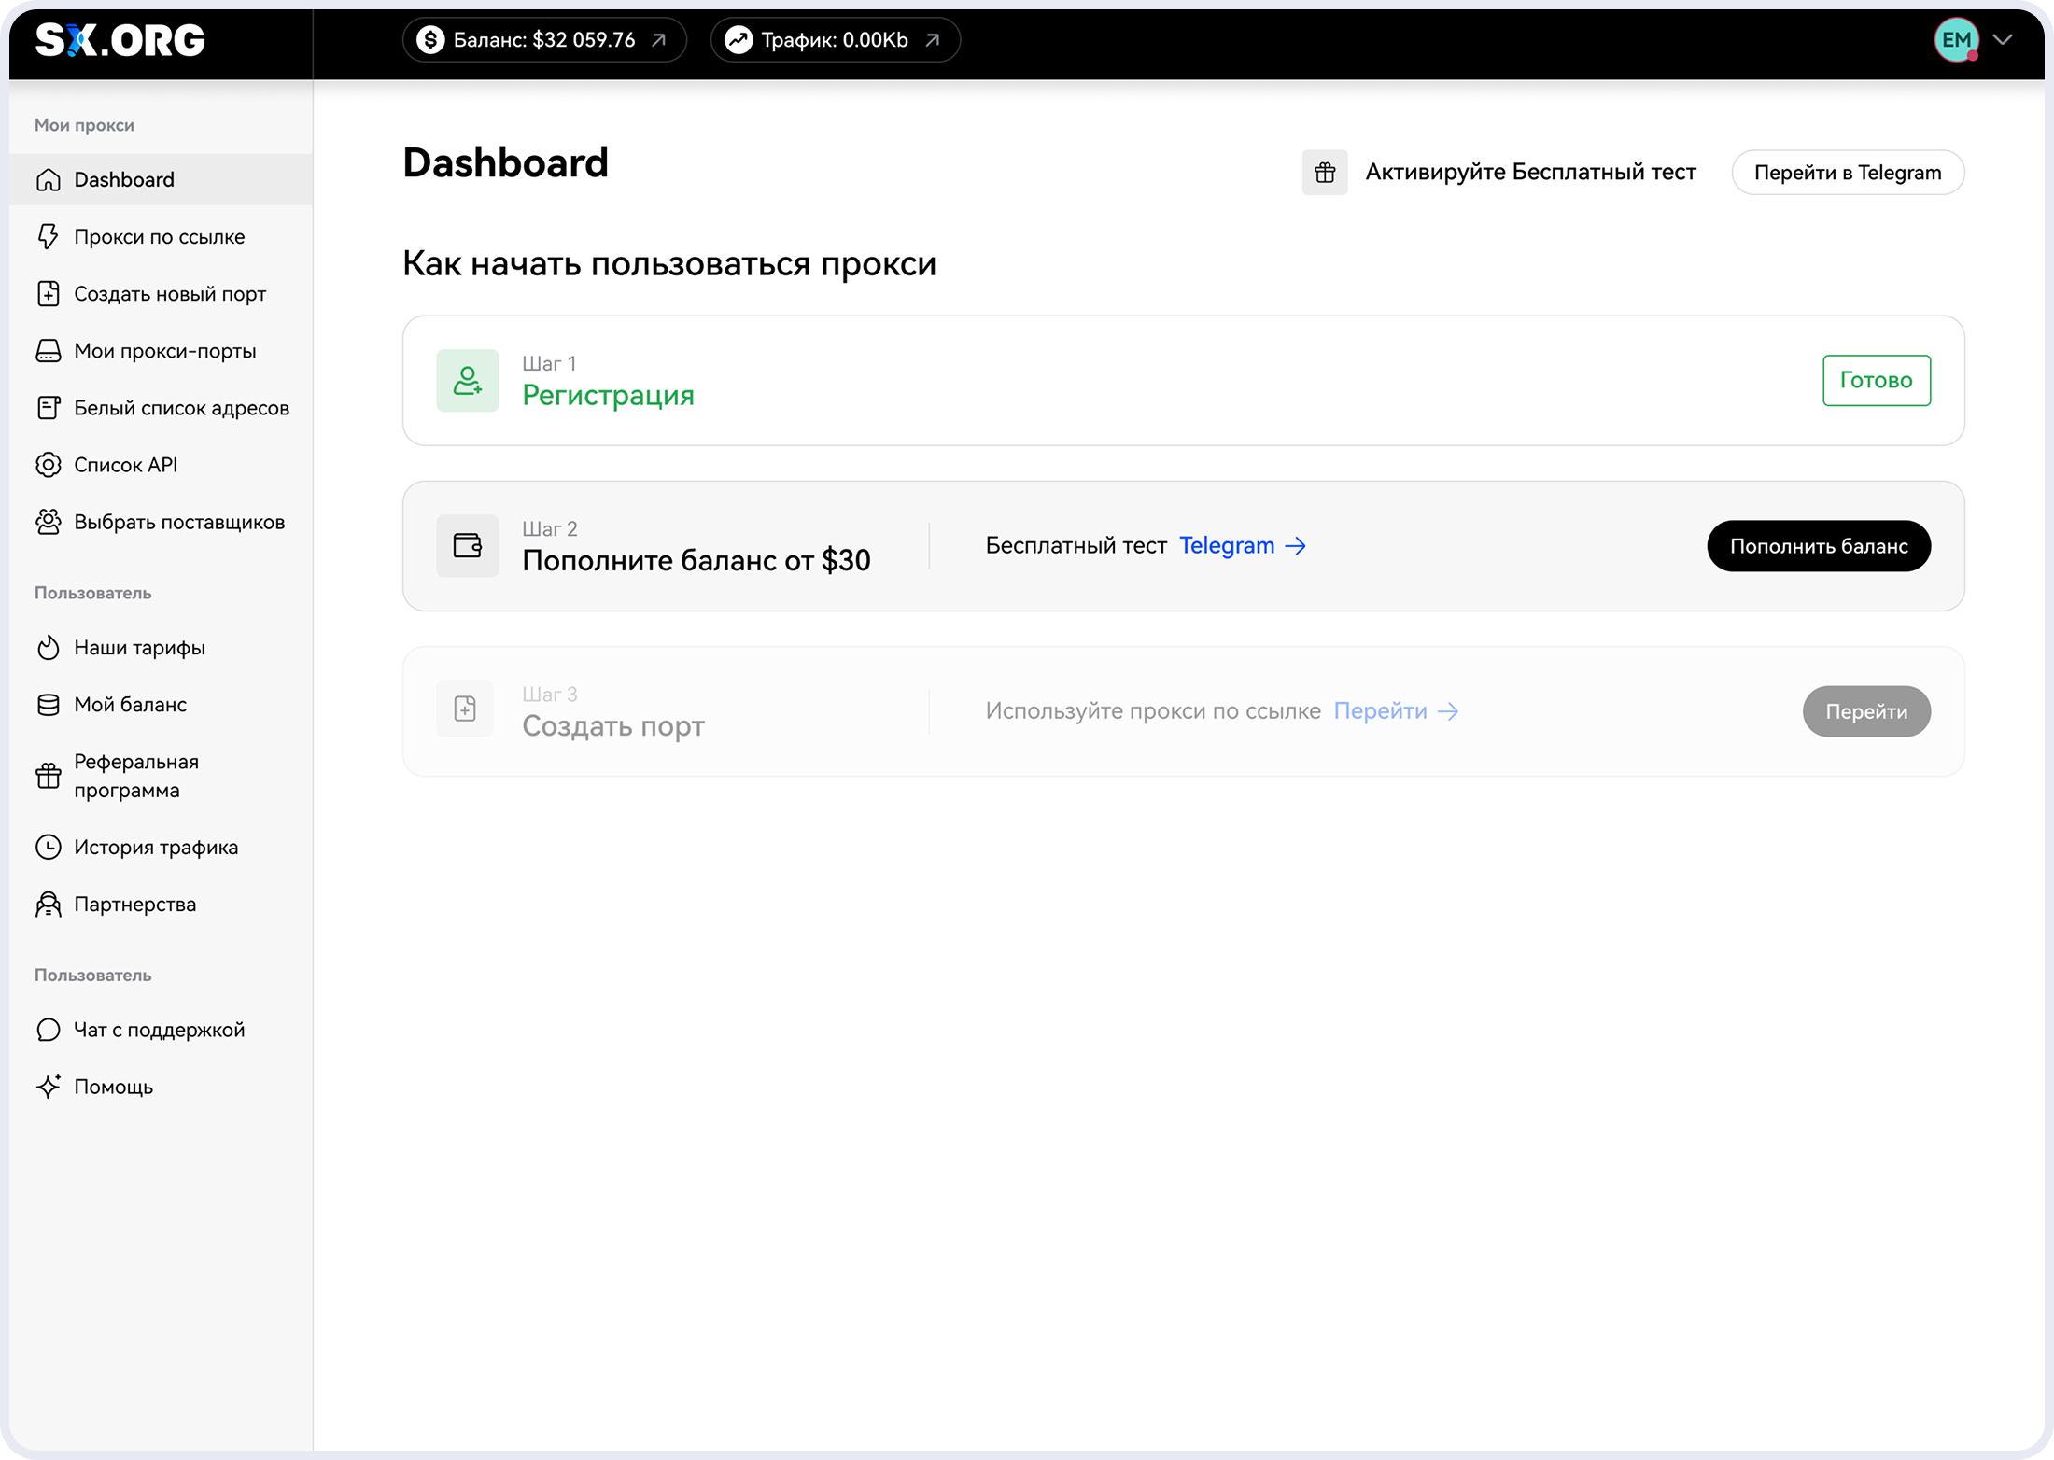This screenshot has width=2054, height=1460.
Task: Expand the user account menu chevron
Action: (2003, 39)
